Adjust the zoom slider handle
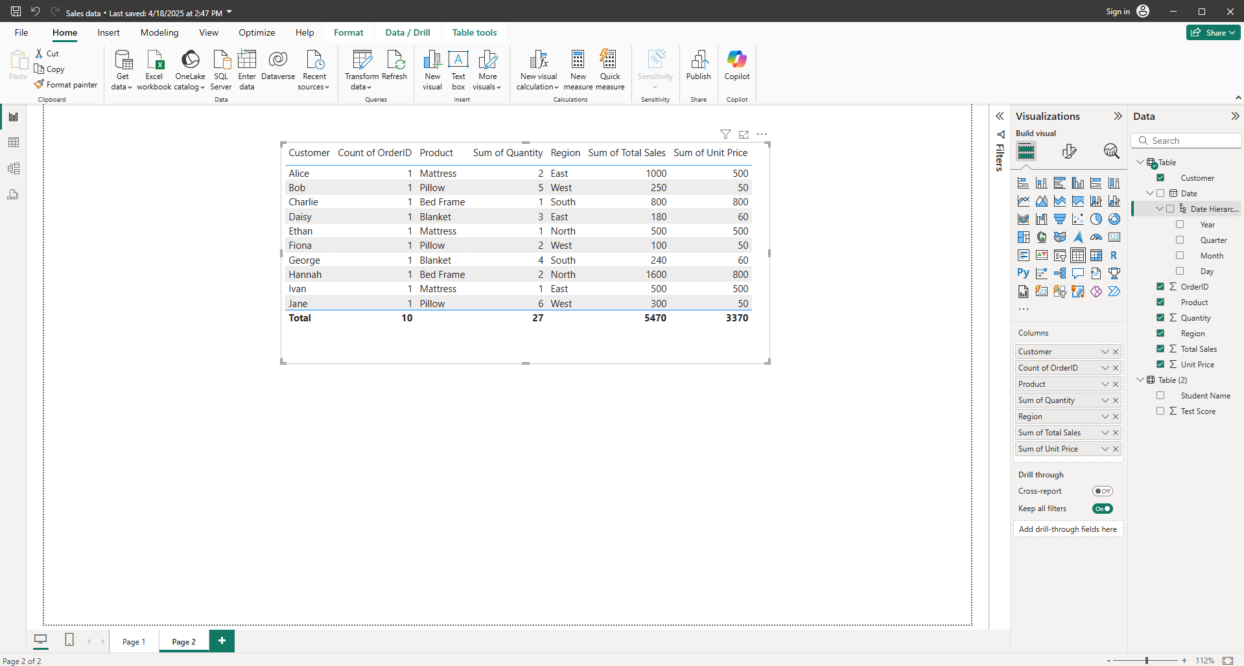Image resolution: width=1244 pixels, height=666 pixels. (x=1147, y=660)
